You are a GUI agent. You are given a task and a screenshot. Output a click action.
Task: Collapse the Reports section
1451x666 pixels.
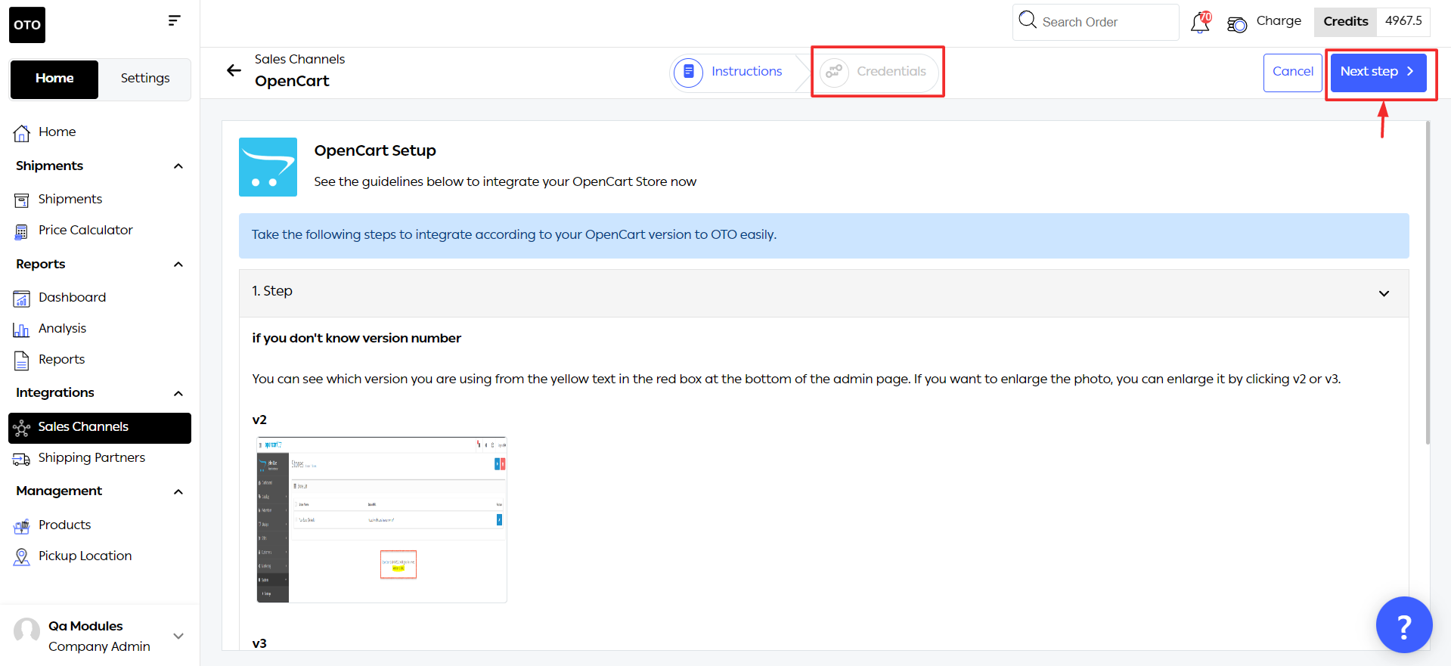click(178, 265)
